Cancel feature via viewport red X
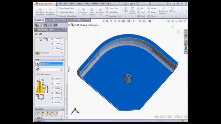This screenshot has height=124, width=221. (x=178, y=31)
